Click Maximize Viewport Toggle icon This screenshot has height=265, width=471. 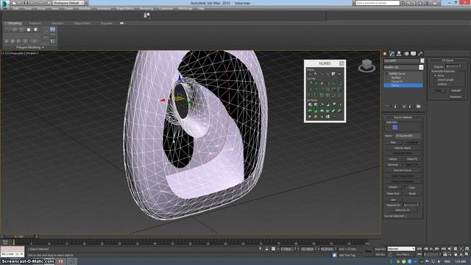[x=467, y=255]
